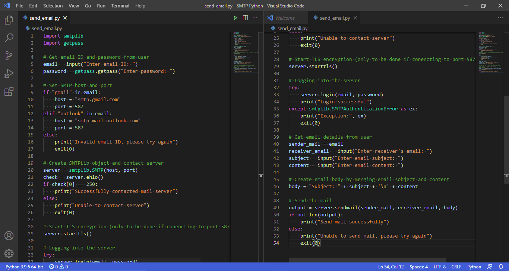Screen dimensions: 509x271
Task: Open the Manage gear settings icon
Action: point(9,254)
